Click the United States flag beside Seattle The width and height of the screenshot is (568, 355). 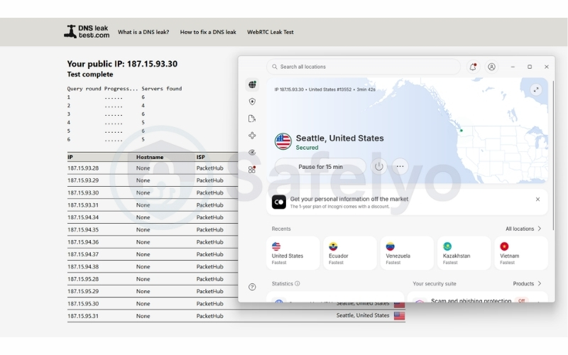pyautogui.click(x=283, y=141)
